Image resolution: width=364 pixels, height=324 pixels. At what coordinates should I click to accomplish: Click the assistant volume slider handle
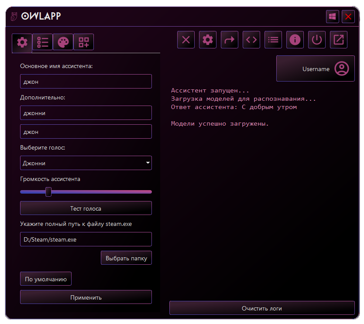click(48, 192)
